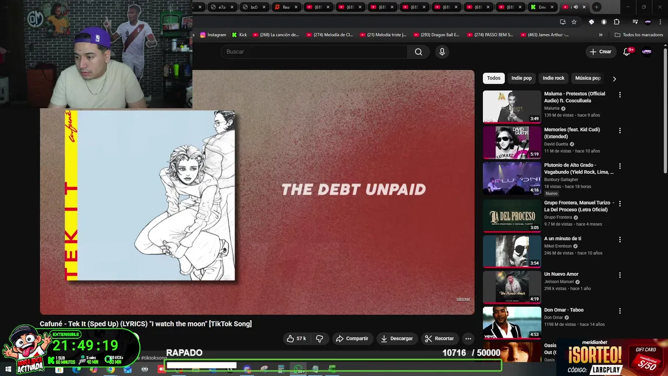Click the video player to pause playback
This screenshot has width=668, height=376.
click(x=257, y=193)
